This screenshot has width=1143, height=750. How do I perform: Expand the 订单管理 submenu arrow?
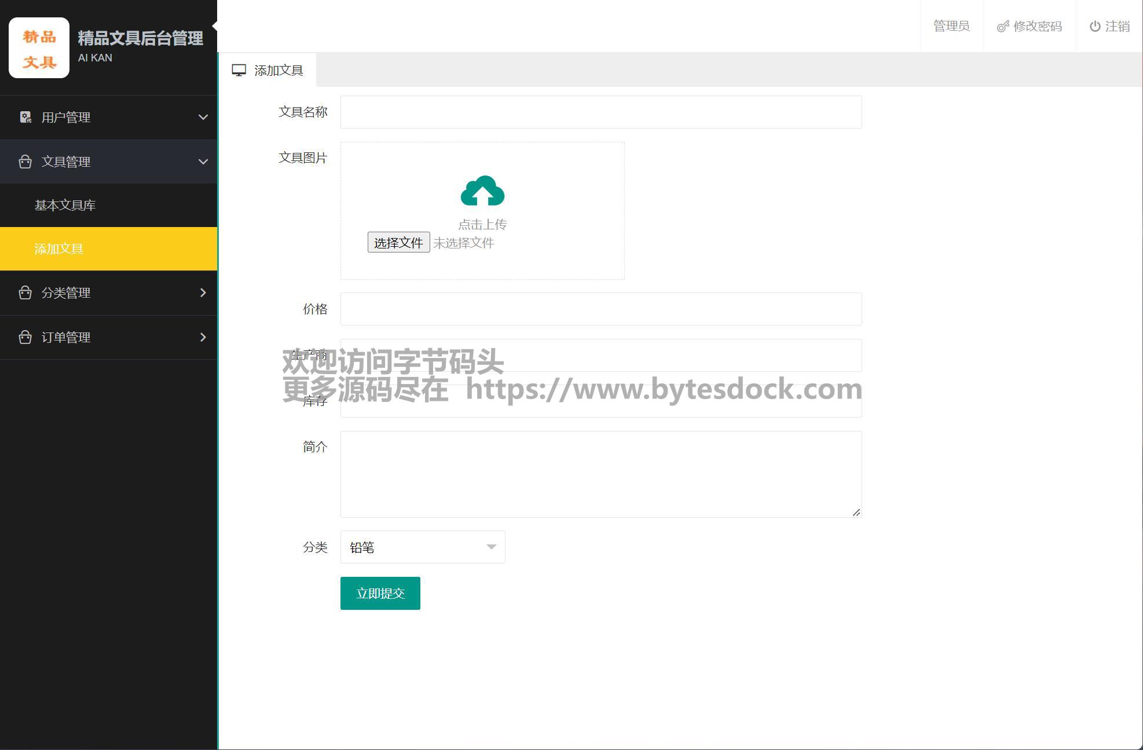(x=203, y=337)
